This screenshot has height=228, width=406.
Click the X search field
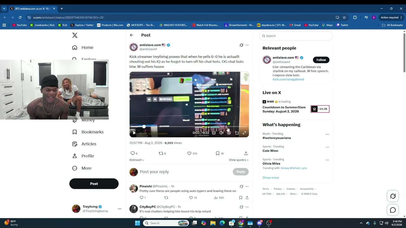point(296,36)
